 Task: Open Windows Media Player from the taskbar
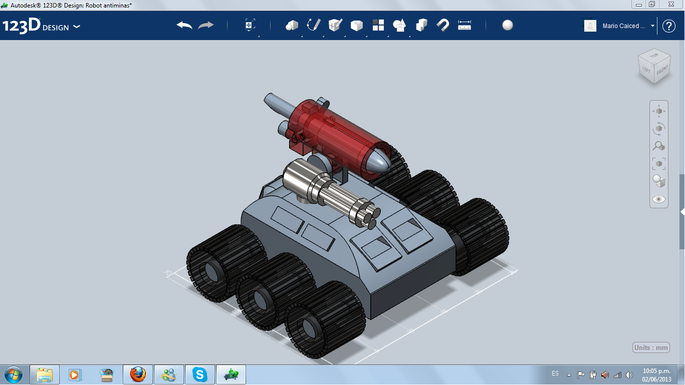coord(75,374)
